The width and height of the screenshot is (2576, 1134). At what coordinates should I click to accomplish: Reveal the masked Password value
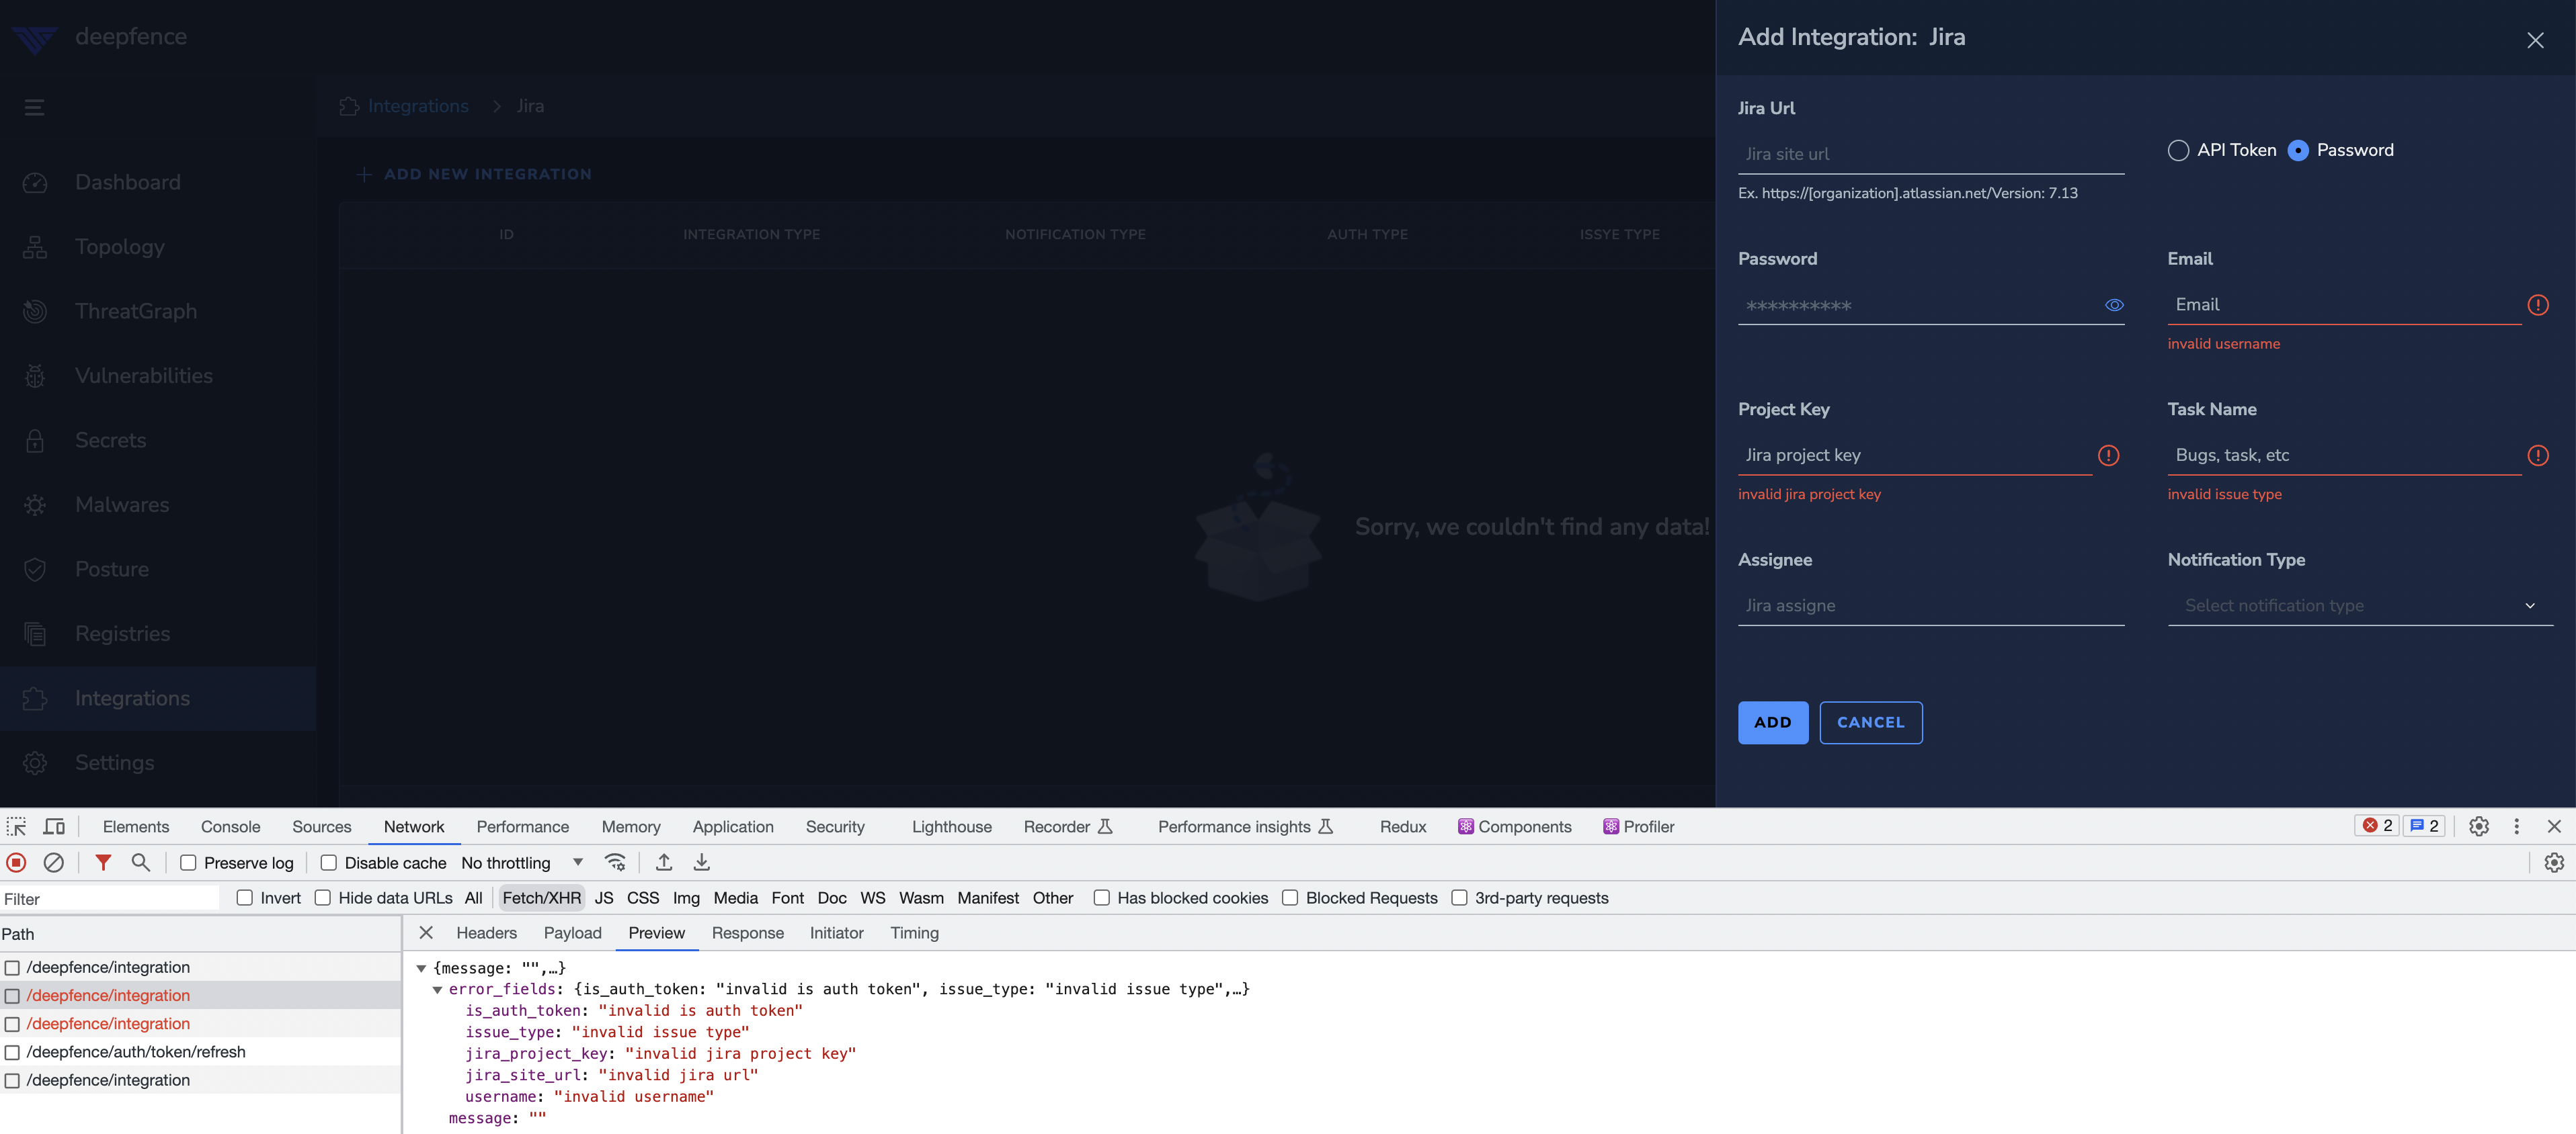pyautogui.click(x=2114, y=305)
